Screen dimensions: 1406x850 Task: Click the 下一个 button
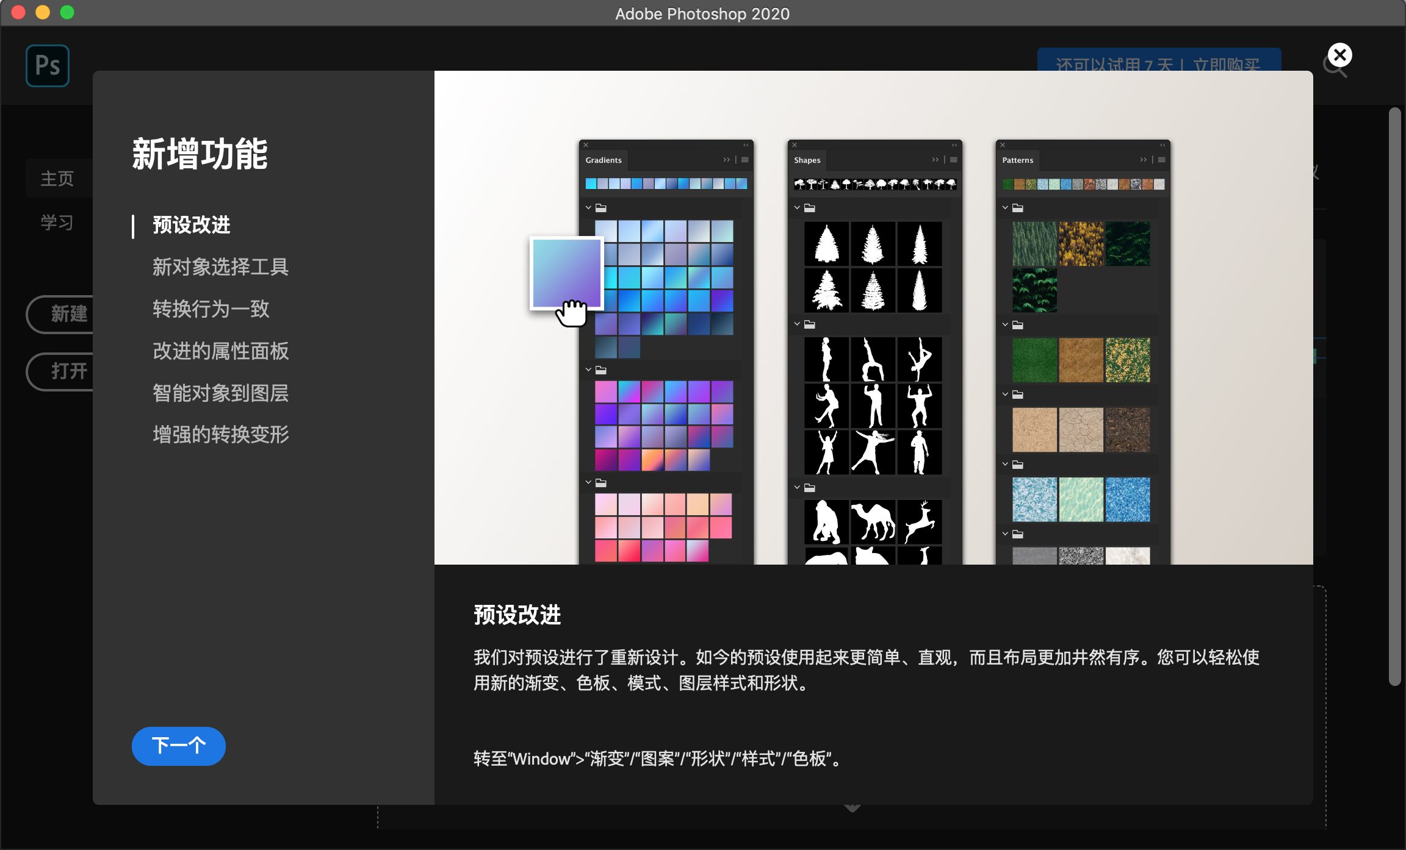178,746
